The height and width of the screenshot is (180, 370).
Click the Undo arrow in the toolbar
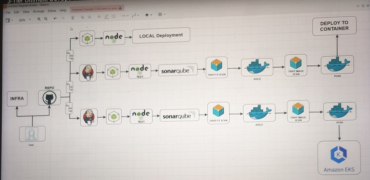(55, 18)
